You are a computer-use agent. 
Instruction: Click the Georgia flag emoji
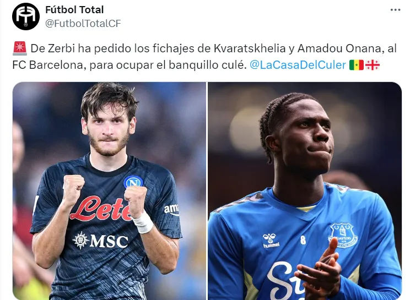click(x=373, y=65)
